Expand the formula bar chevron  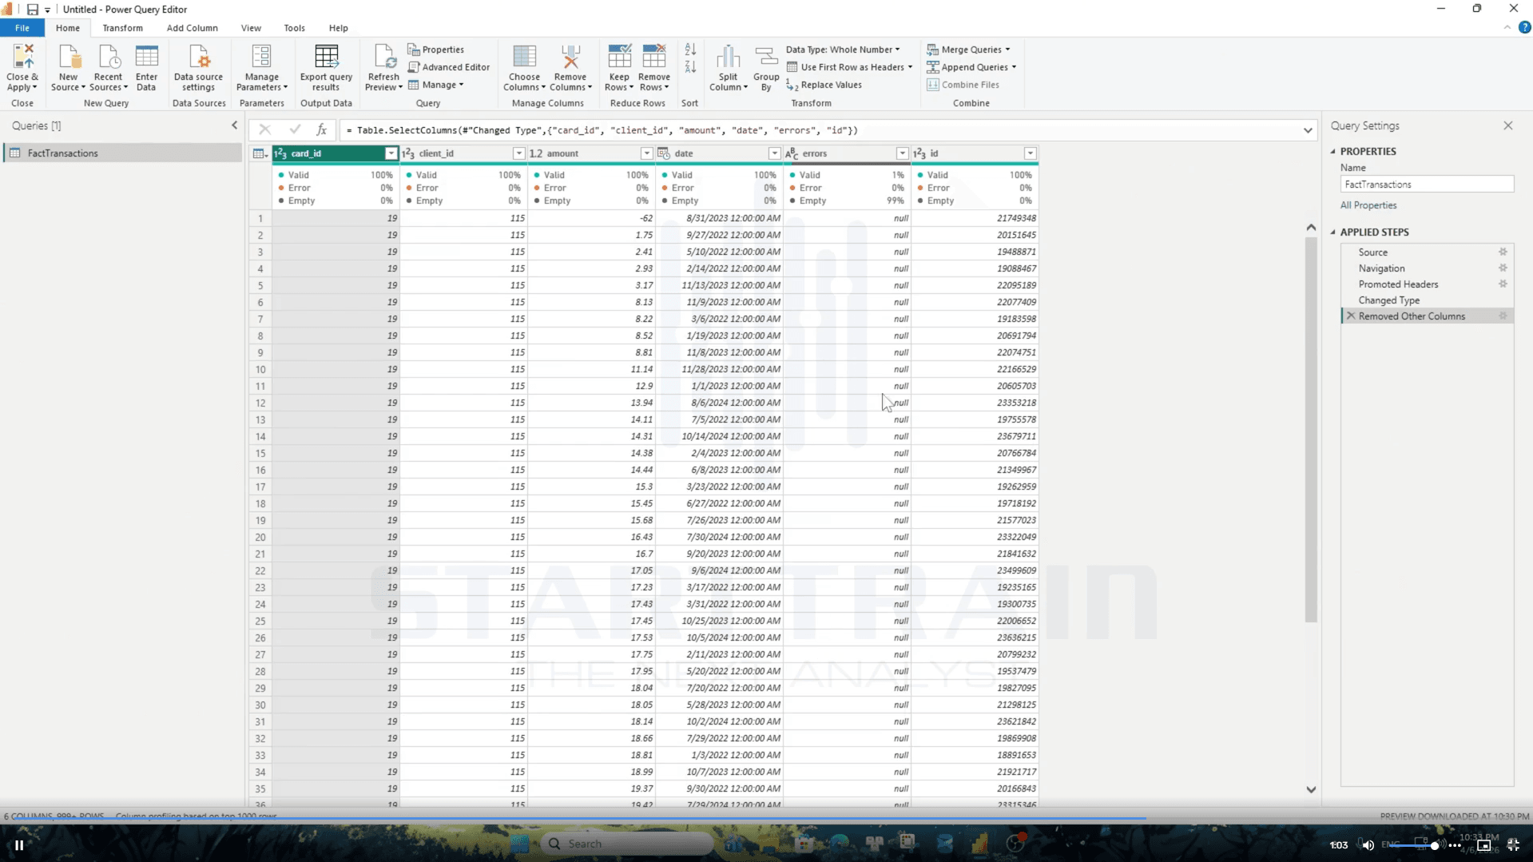[1308, 130]
